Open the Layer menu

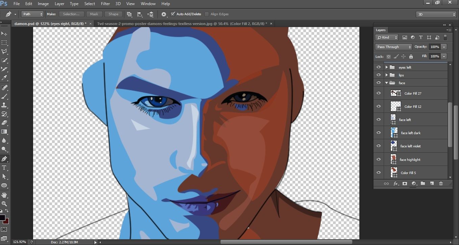59,4
